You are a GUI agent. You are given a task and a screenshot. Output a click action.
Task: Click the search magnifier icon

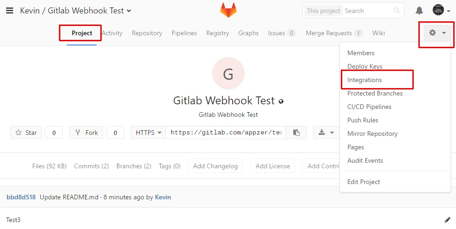click(397, 11)
